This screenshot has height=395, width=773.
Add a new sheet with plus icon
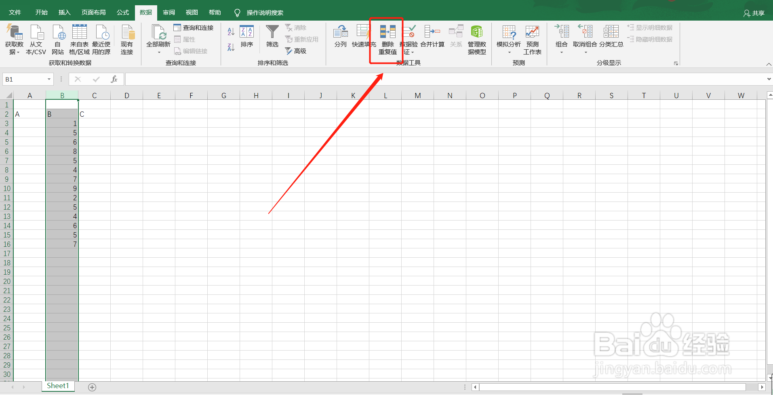tap(92, 387)
